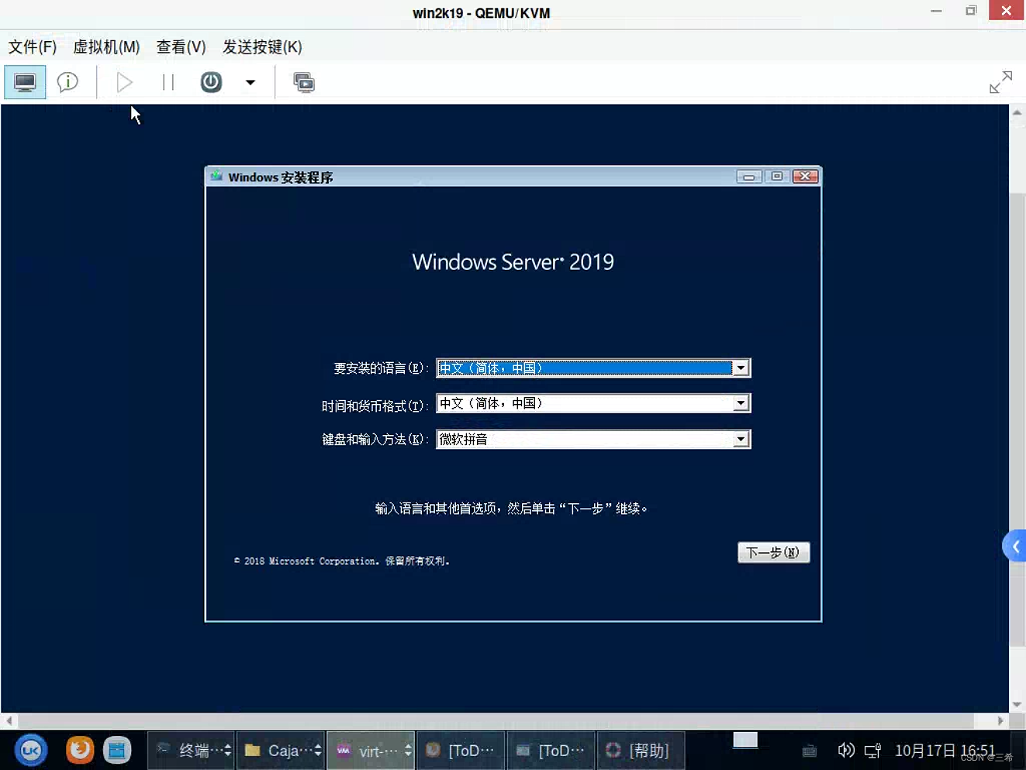Click the scroll left arrow of console
The height and width of the screenshot is (770, 1026).
tap(9, 720)
